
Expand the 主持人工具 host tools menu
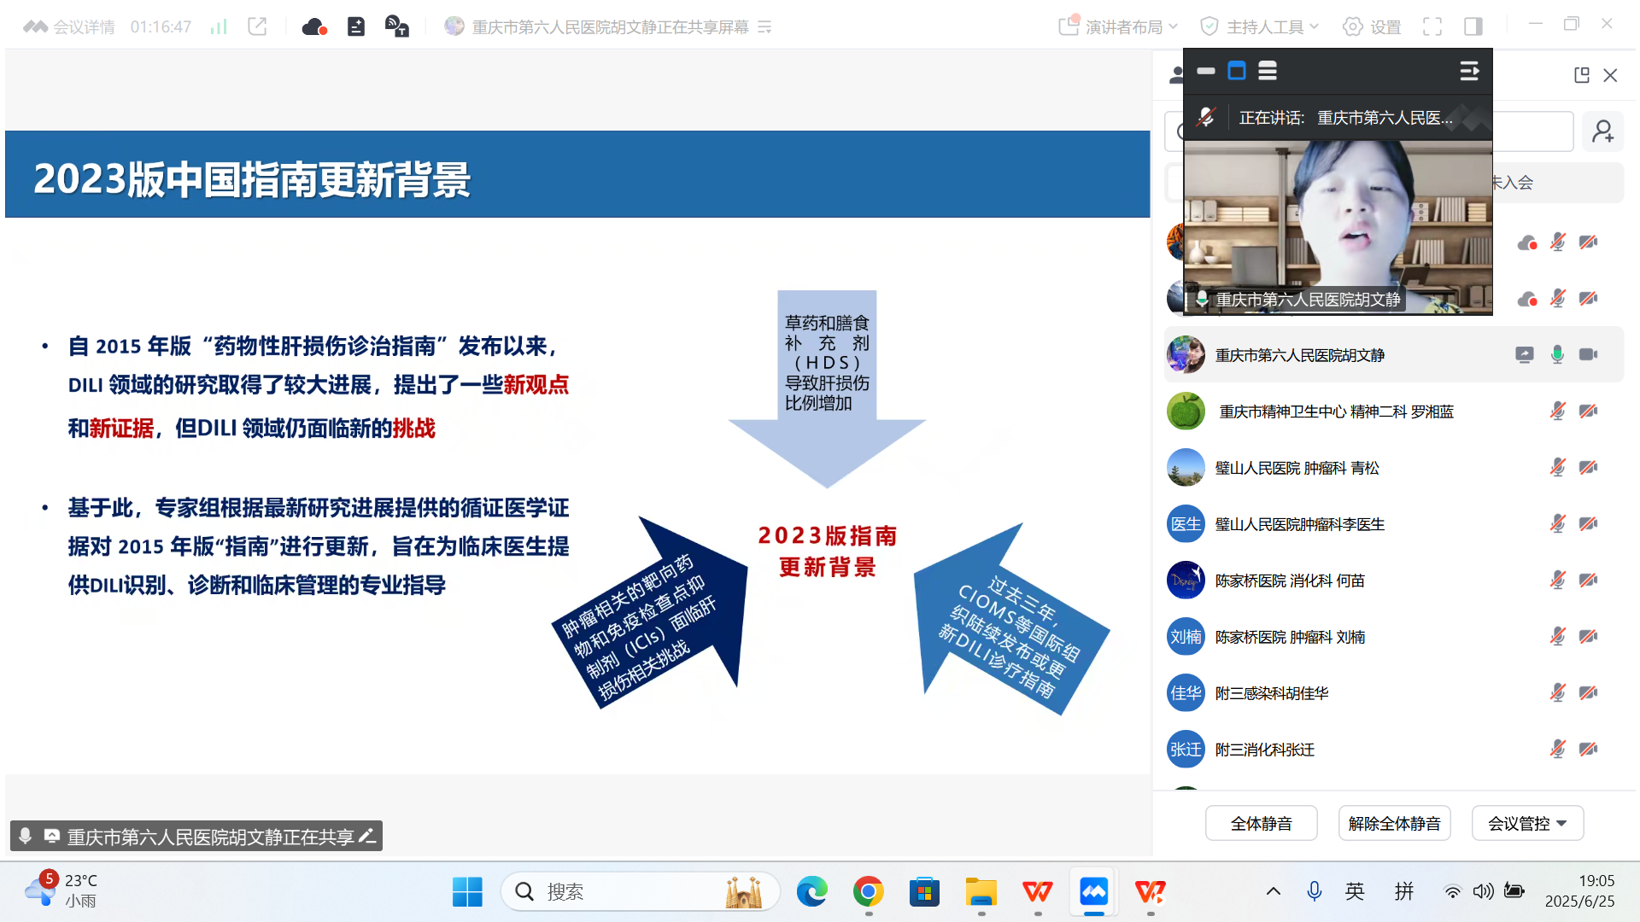pyautogui.click(x=1257, y=26)
